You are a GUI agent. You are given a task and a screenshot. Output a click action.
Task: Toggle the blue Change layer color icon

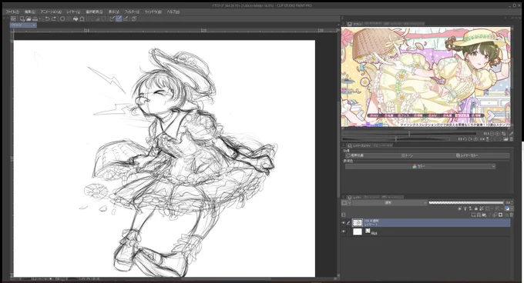[506, 208]
